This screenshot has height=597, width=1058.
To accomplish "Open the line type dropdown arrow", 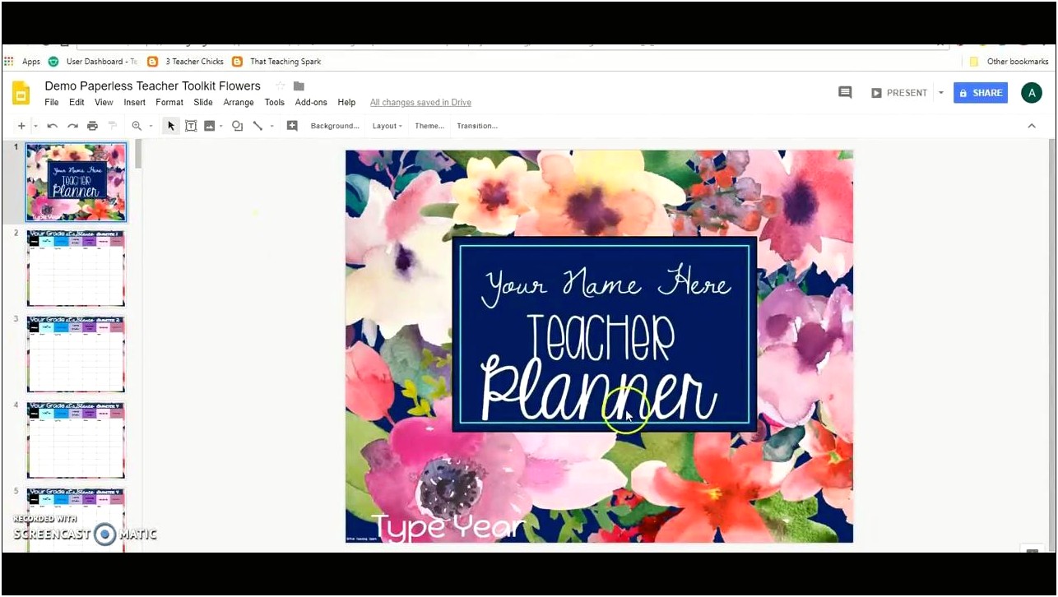I will pyautogui.click(x=271, y=126).
